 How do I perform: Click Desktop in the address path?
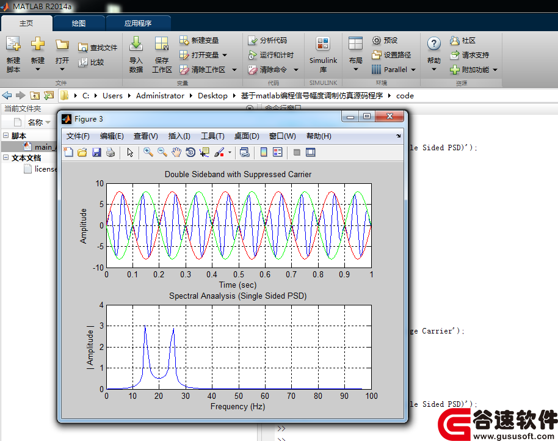point(212,95)
